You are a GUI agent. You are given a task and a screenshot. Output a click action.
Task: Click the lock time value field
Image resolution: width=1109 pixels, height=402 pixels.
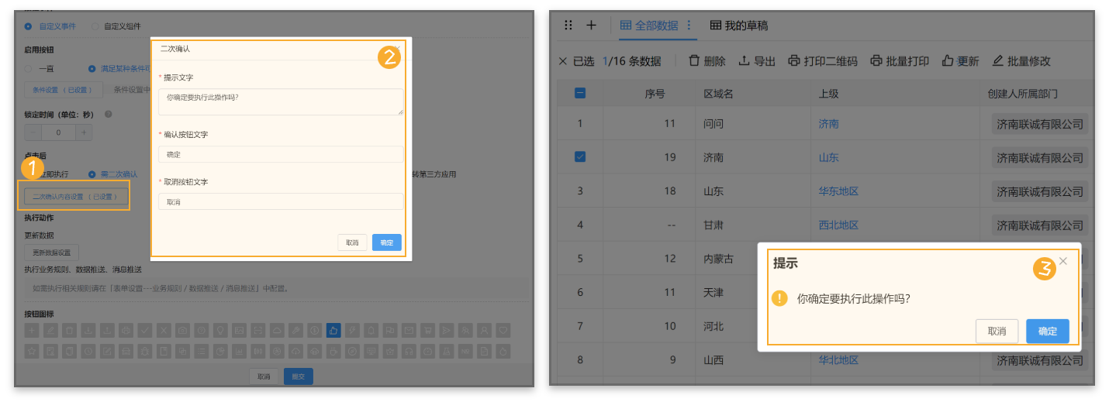pos(58,132)
